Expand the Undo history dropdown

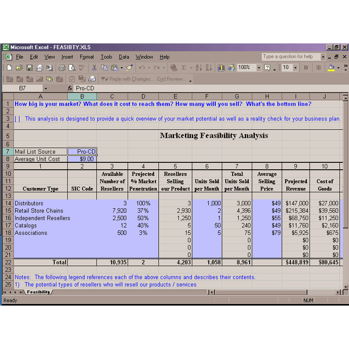click(149, 67)
